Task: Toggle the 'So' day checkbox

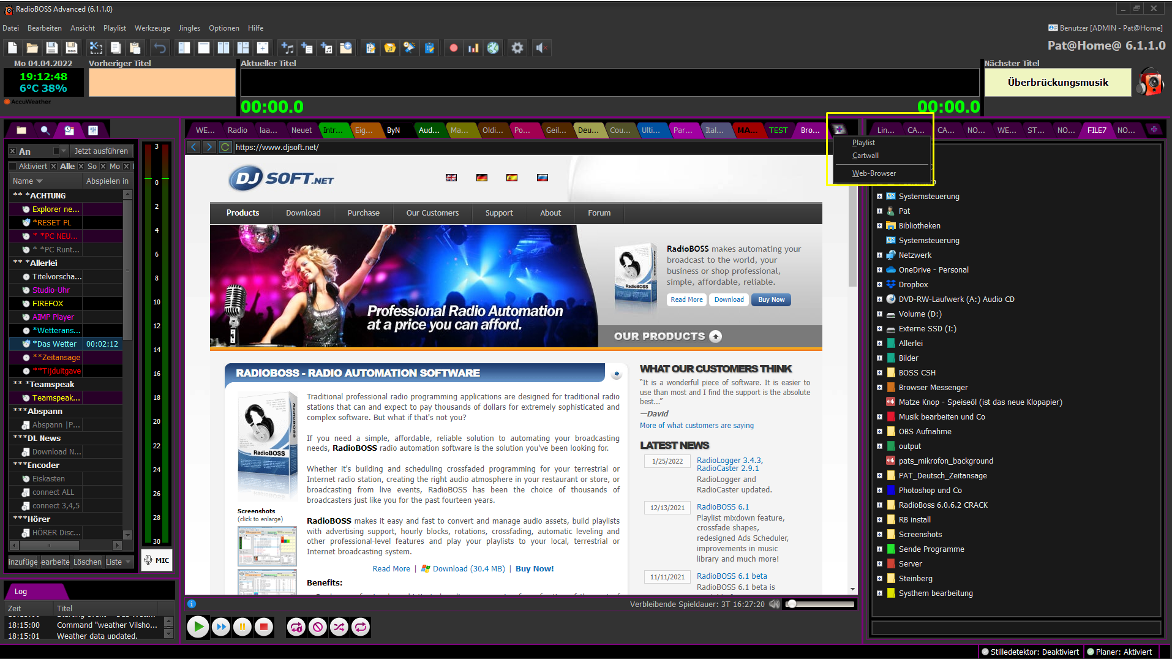Action: click(81, 167)
